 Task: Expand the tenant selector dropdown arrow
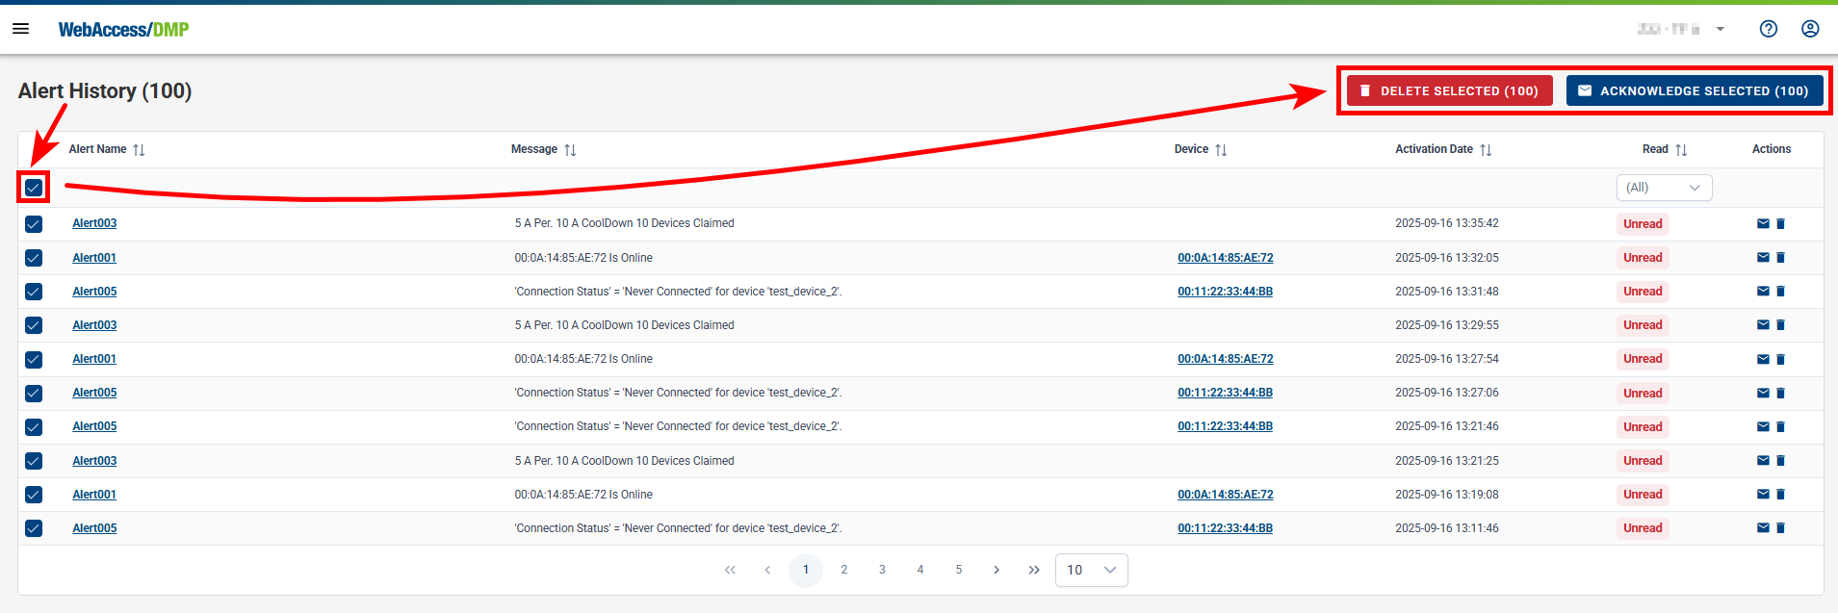[x=1720, y=29]
